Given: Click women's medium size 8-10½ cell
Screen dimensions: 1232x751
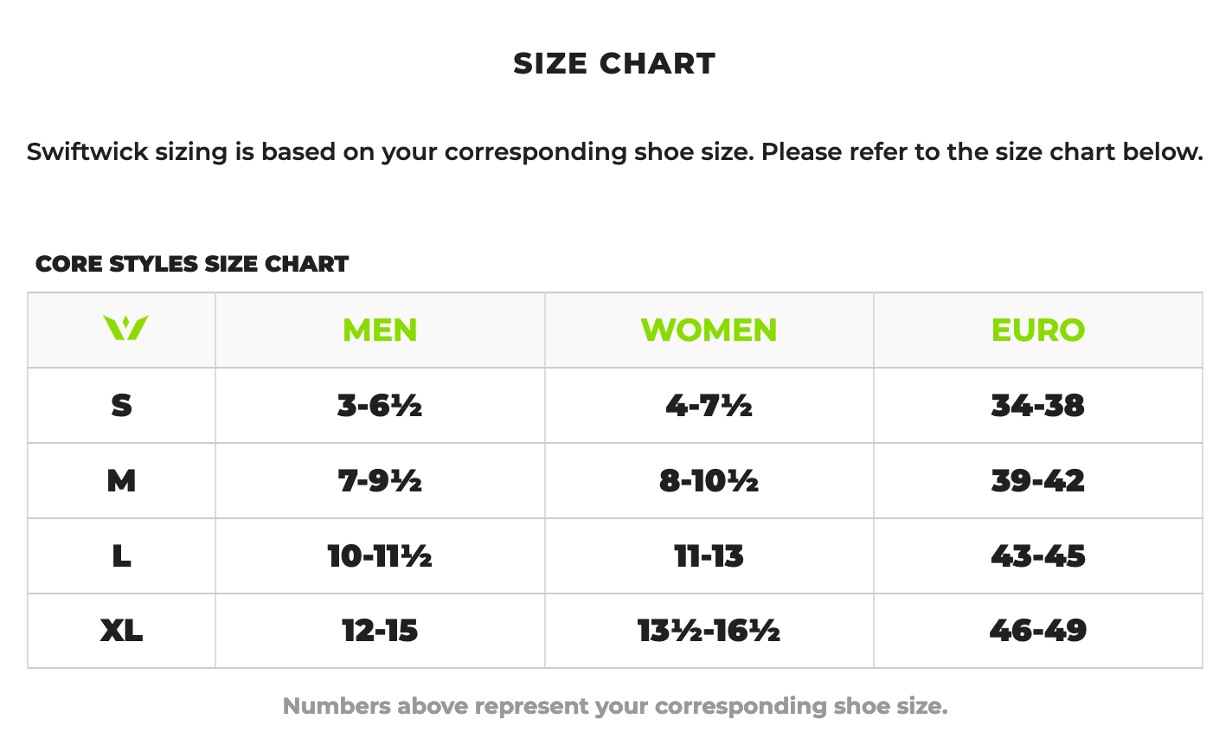Looking at the screenshot, I should 709,481.
